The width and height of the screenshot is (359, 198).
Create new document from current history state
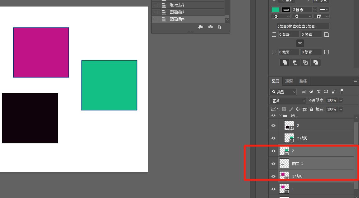[200, 27]
